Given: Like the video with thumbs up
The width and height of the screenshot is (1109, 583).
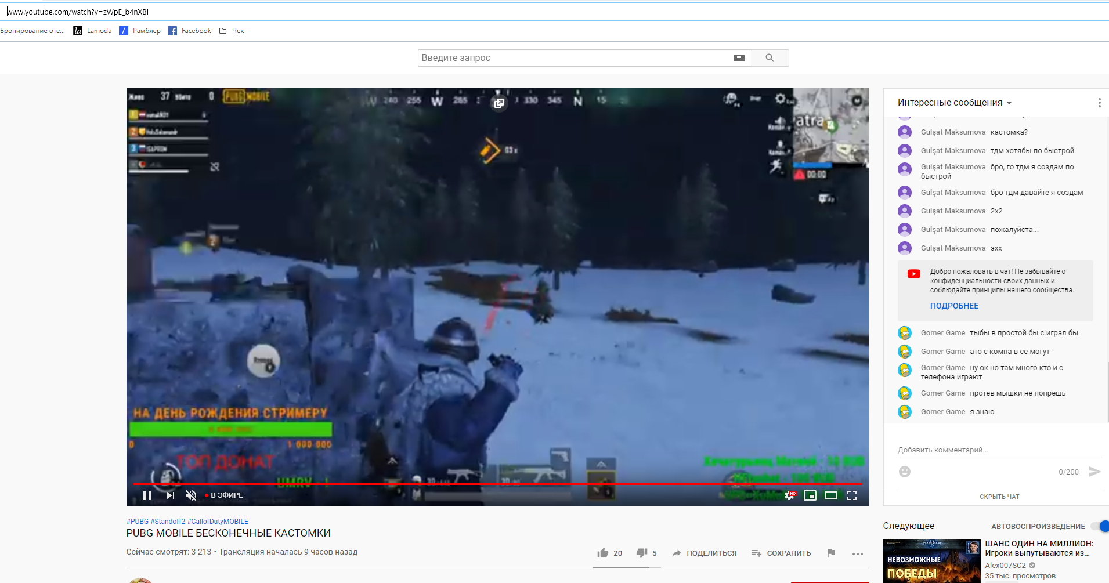Looking at the screenshot, I should [x=604, y=553].
